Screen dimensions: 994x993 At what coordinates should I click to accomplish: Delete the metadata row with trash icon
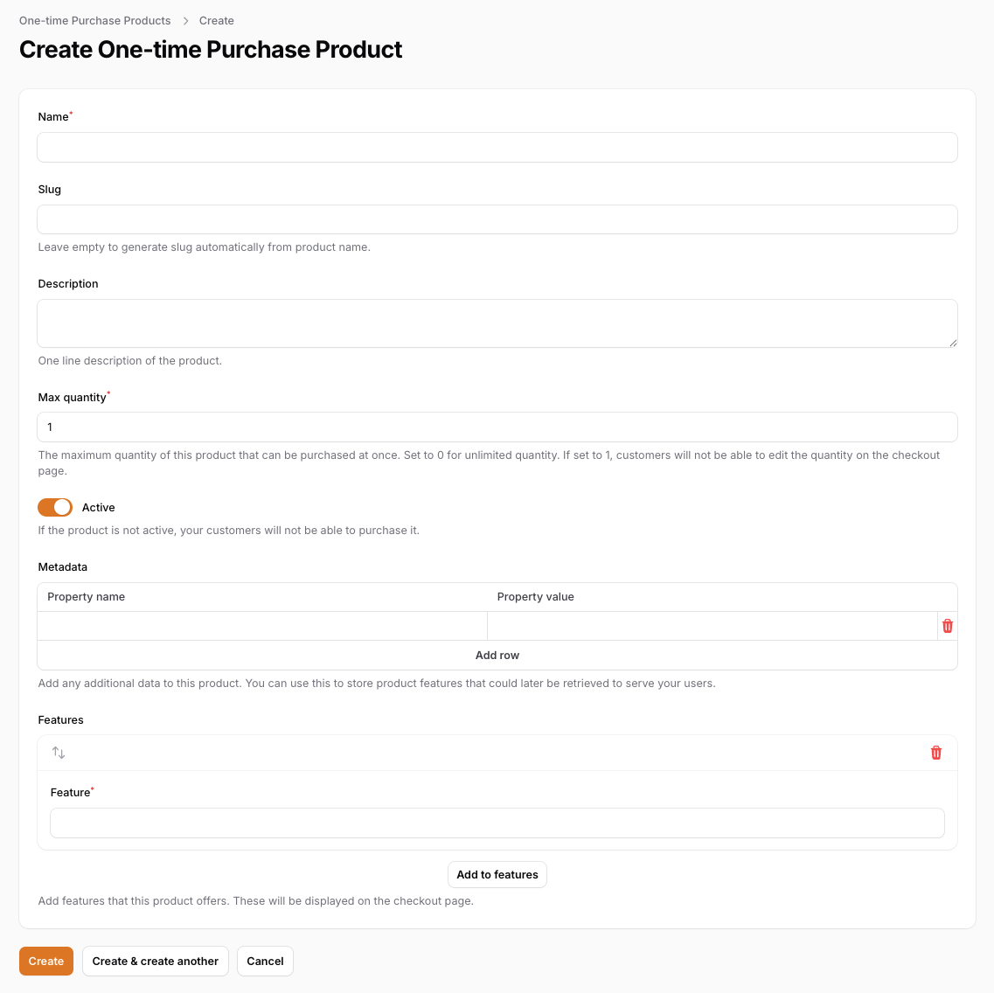point(947,626)
